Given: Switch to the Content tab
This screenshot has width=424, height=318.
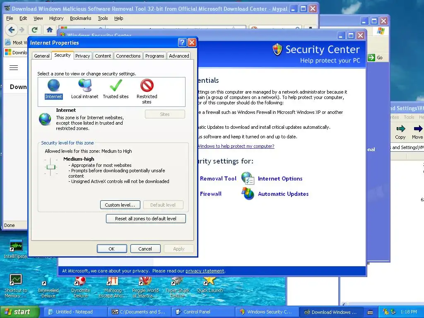Looking at the screenshot, I should click(x=103, y=56).
